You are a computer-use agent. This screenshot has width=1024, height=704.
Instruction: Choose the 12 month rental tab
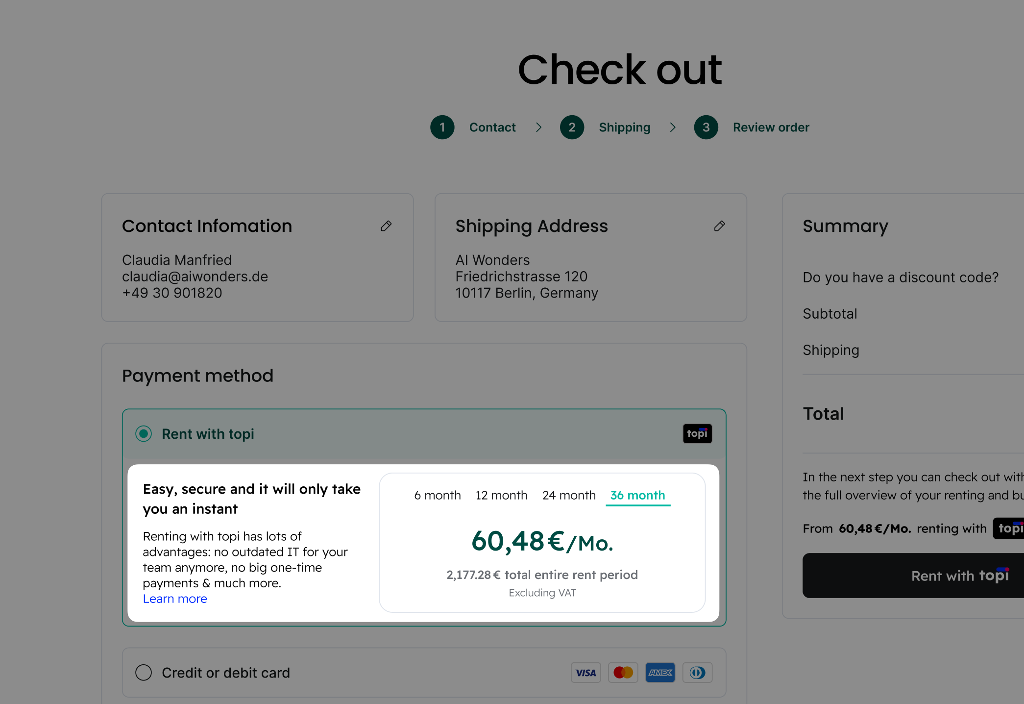(501, 495)
